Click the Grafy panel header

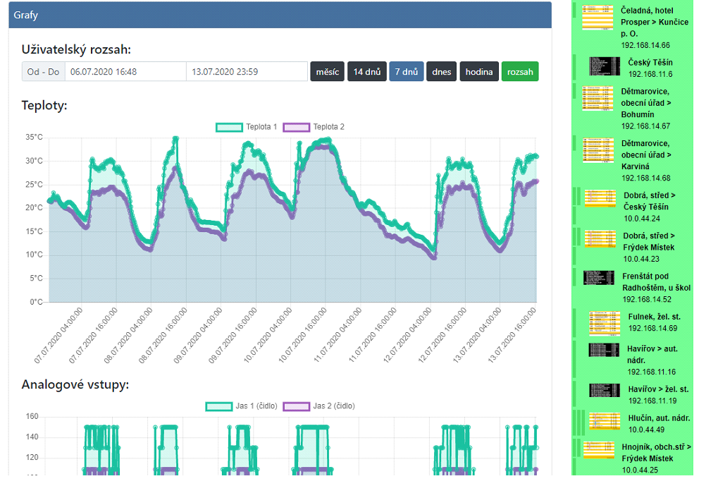[280, 15]
